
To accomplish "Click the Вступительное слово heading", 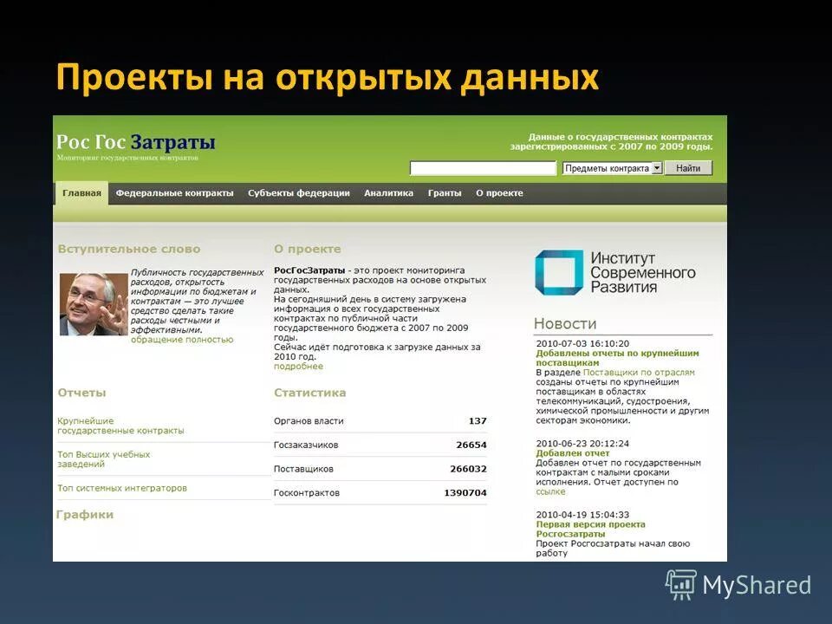I will [129, 249].
